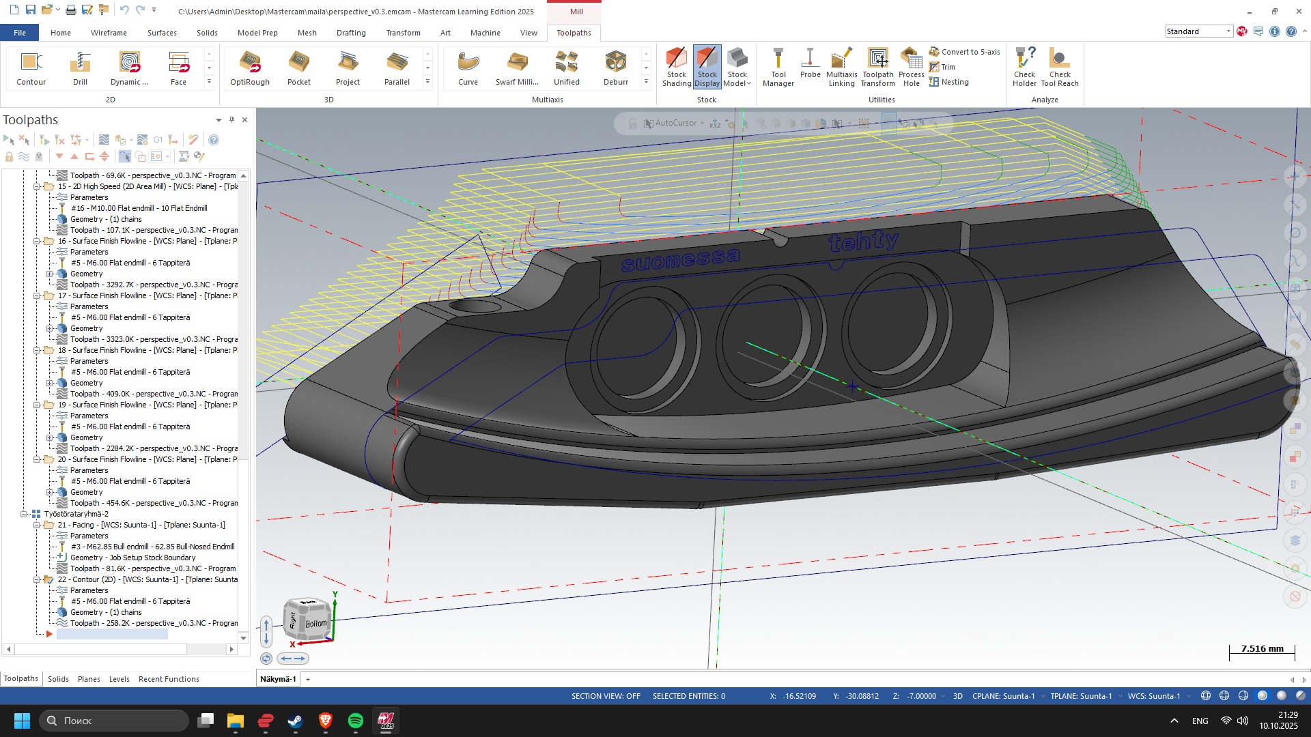The width and height of the screenshot is (1311, 737).
Task: Switch to the Levels panel tab
Action: (x=119, y=679)
